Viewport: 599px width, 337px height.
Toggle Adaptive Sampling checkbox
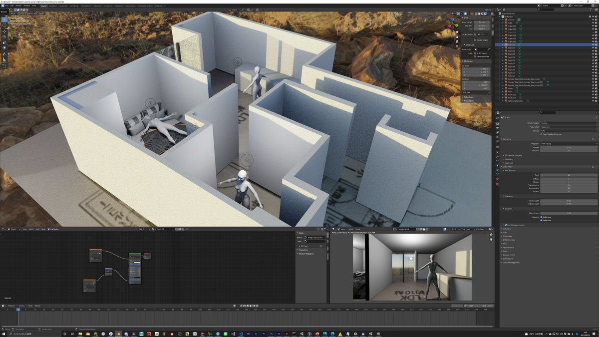pos(506,155)
